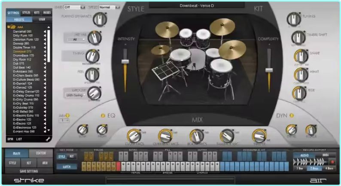The height and width of the screenshot is (186, 341).
Task: Hit the left crash cymbal on the kit
Action: 167,29
